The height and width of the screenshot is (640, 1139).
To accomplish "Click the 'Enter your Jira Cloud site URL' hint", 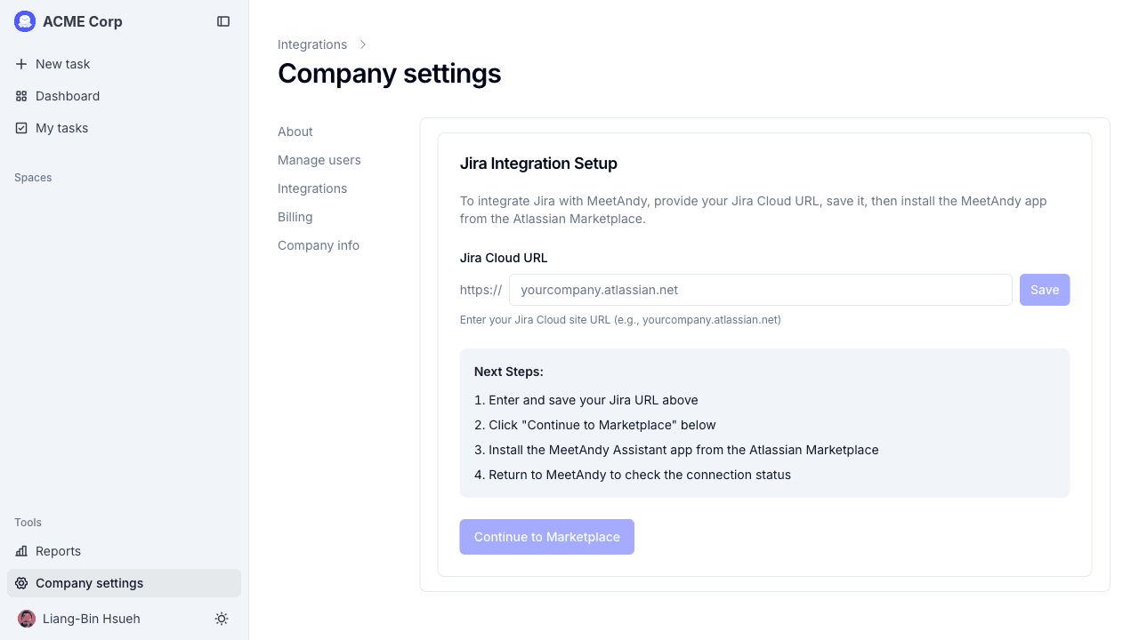I will point(620,320).
